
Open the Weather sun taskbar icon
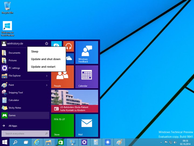tap(108, 142)
